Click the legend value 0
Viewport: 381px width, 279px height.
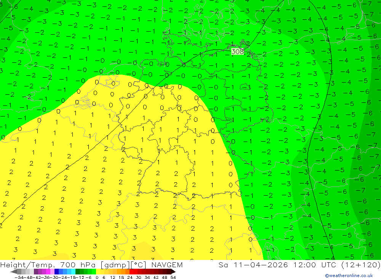(97, 277)
